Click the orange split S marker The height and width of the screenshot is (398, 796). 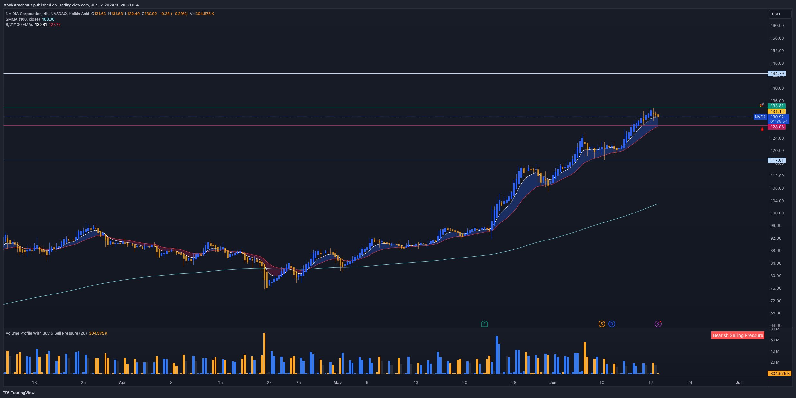click(601, 324)
